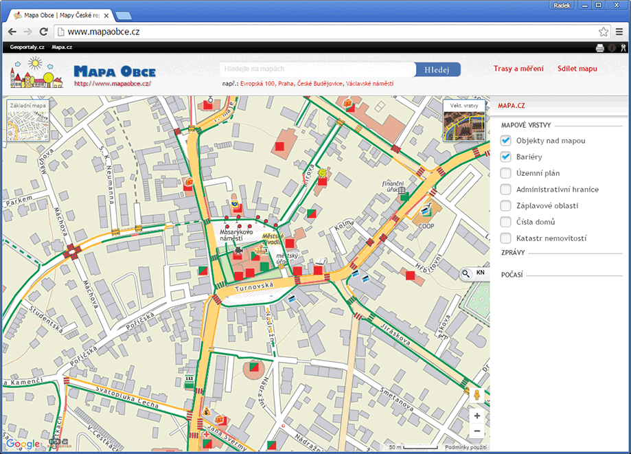This screenshot has height=454, width=631.
Task: Click the 112 emergency icon on the map
Action: click(x=189, y=381)
